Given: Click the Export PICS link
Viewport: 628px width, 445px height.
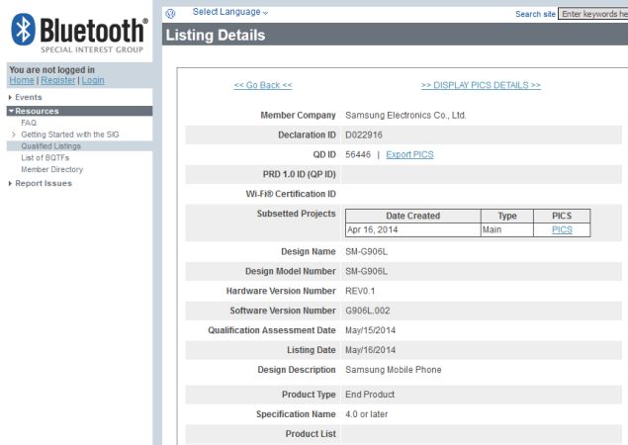Looking at the screenshot, I should [409, 154].
